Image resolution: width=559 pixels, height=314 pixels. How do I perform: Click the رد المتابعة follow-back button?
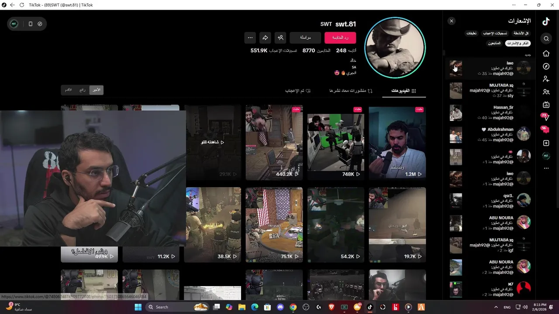[x=340, y=38]
